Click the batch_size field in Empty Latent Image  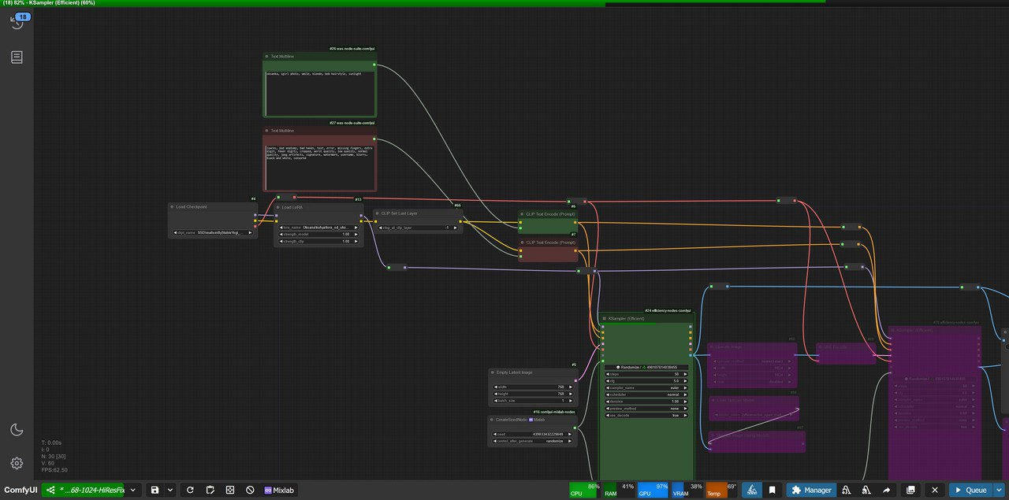click(532, 401)
